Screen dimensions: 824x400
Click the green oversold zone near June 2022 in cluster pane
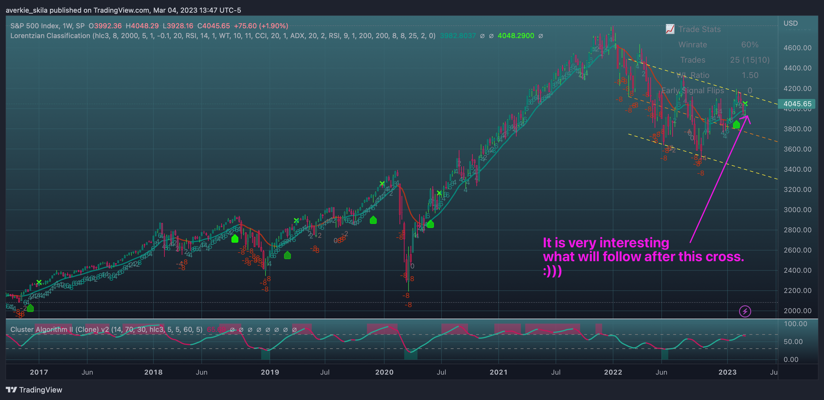tap(665, 354)
